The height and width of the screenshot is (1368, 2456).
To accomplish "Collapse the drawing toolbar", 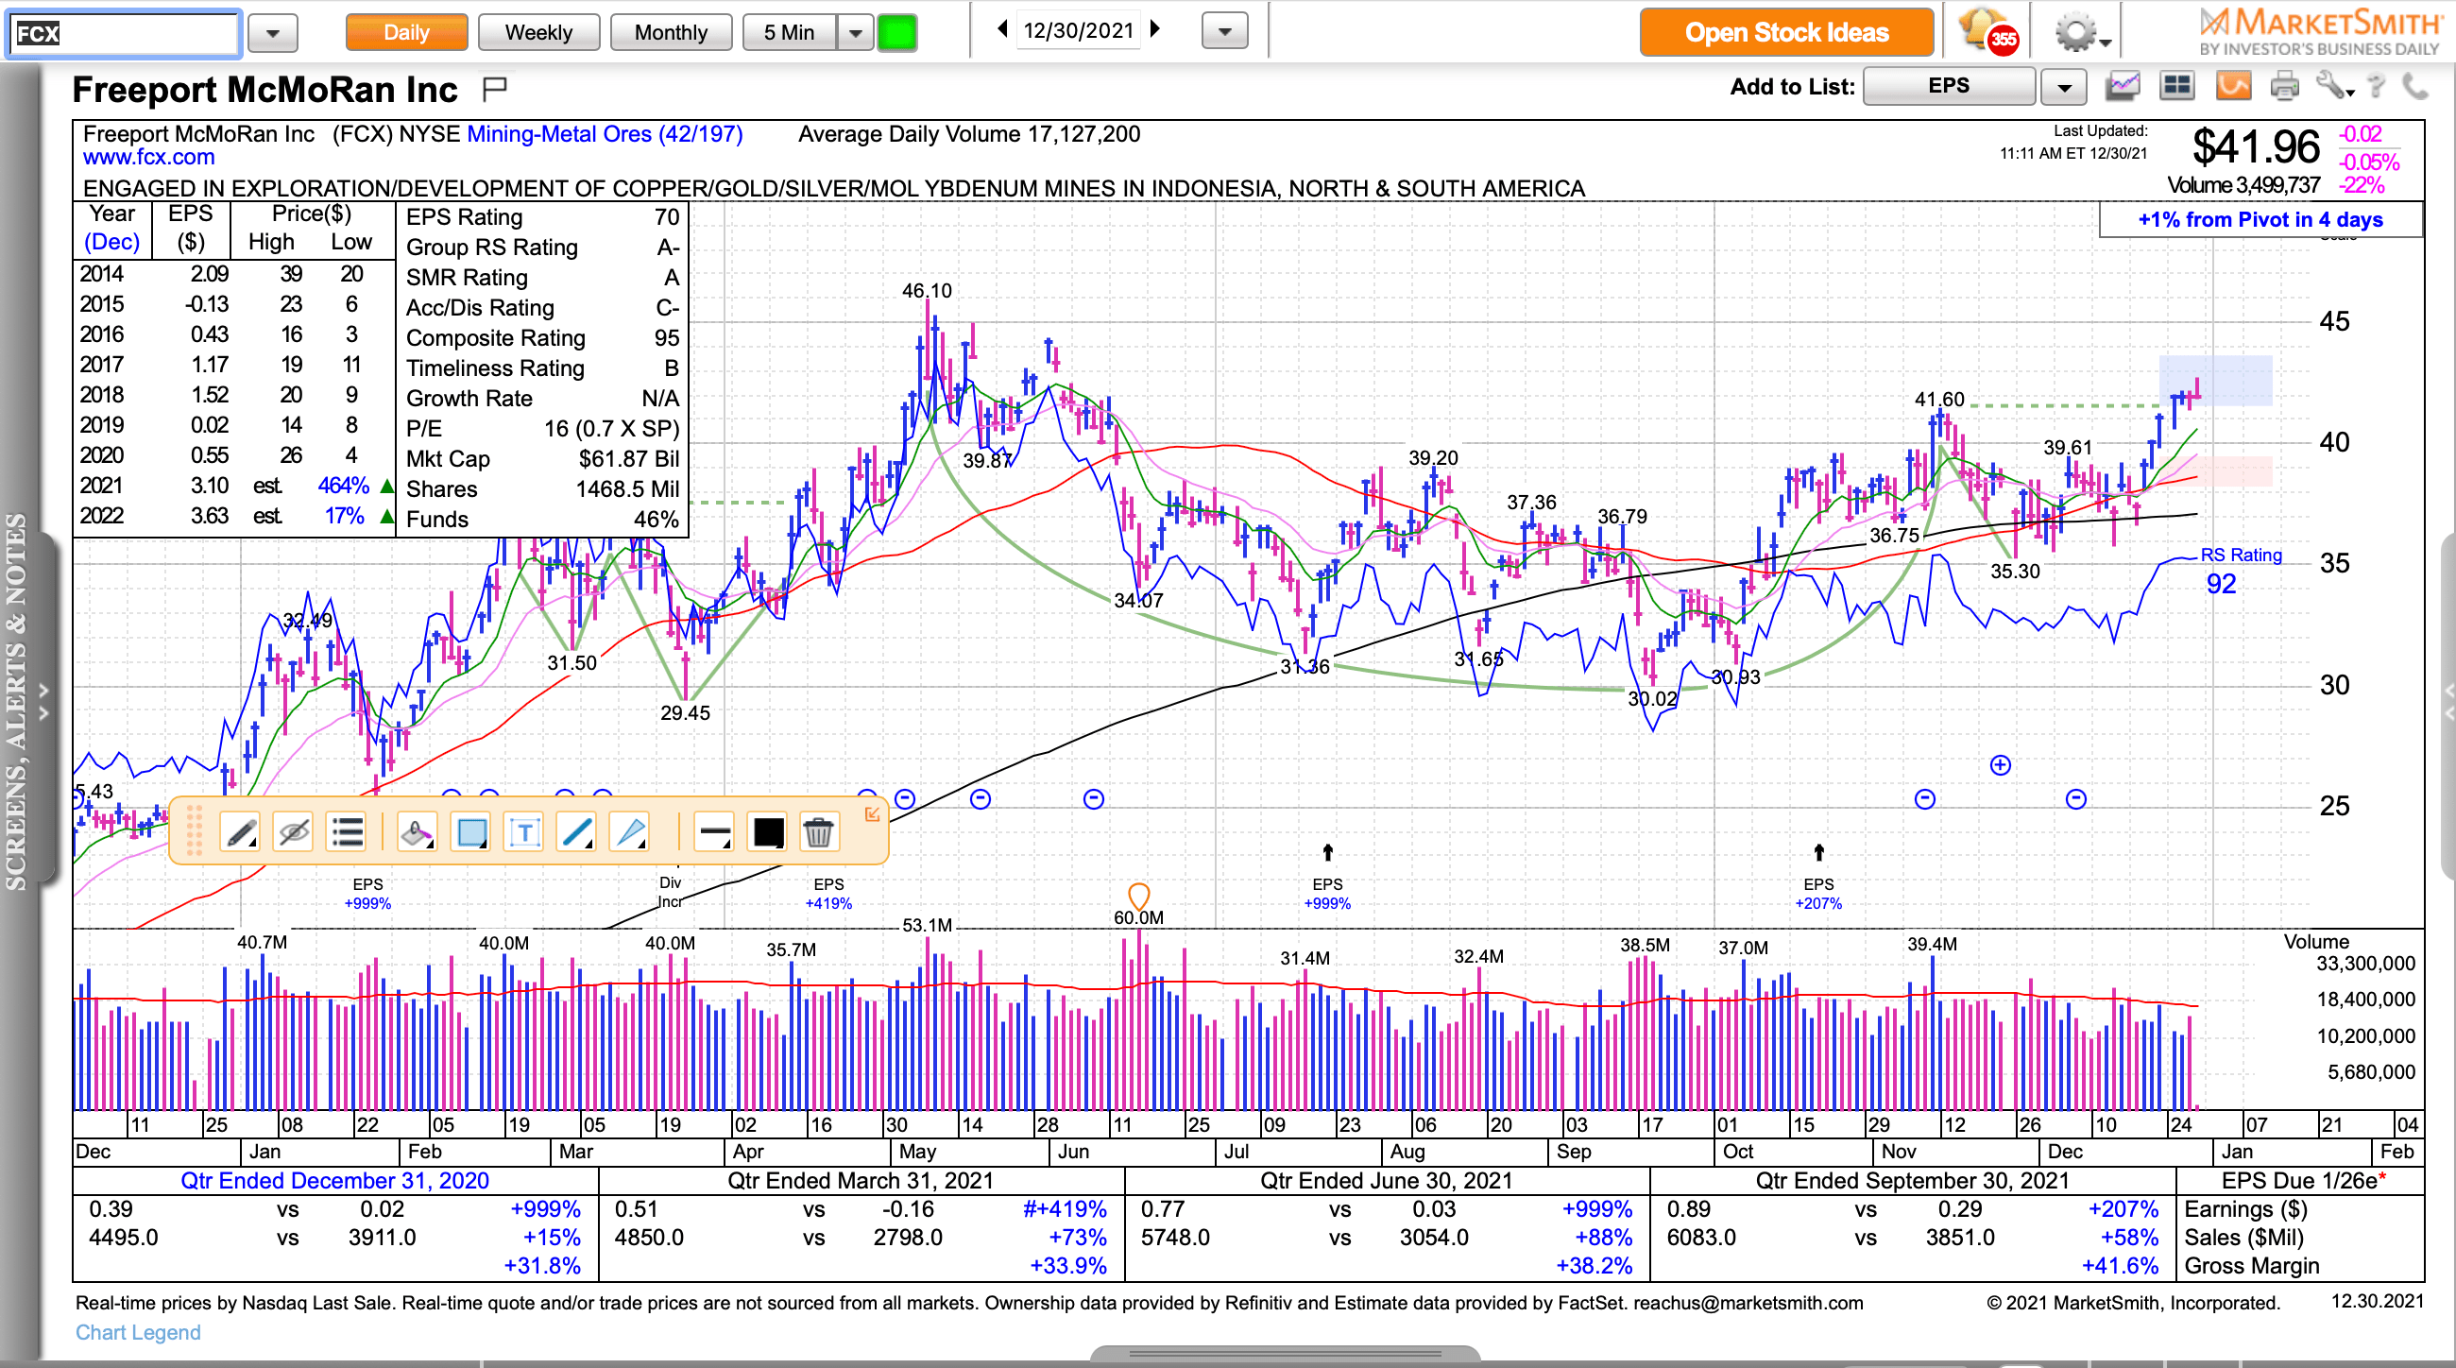I will [872, 814].
